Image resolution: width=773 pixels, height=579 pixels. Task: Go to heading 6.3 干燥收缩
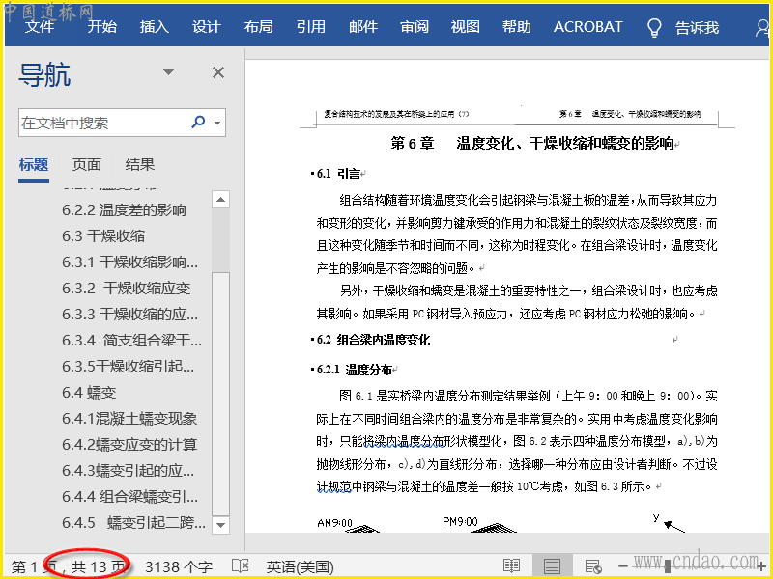click(x=103, y=236)
